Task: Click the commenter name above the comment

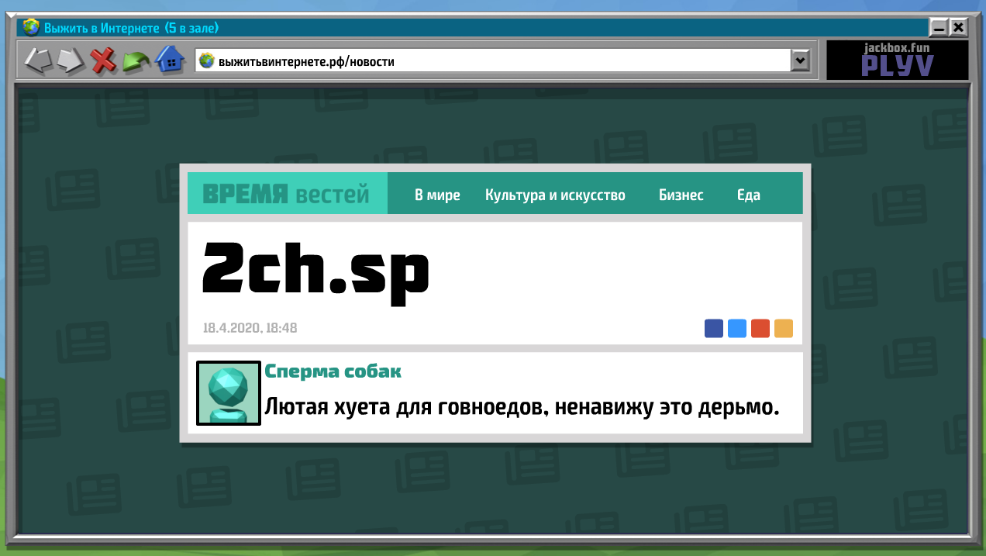Action: 333,371
